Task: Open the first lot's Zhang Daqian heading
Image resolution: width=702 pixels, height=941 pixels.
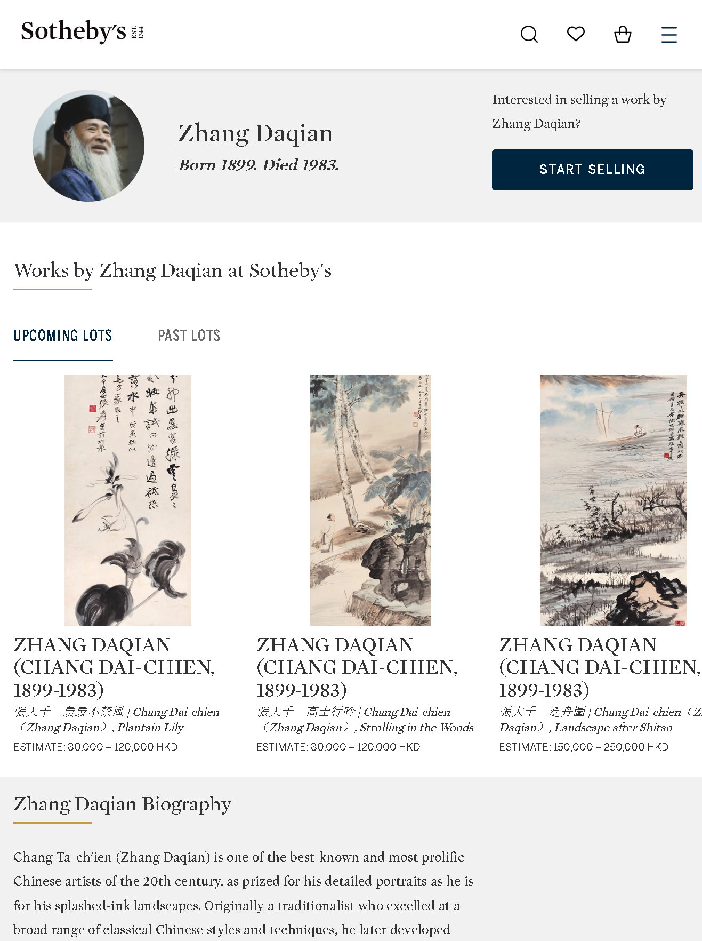Action: pos(114,667)
